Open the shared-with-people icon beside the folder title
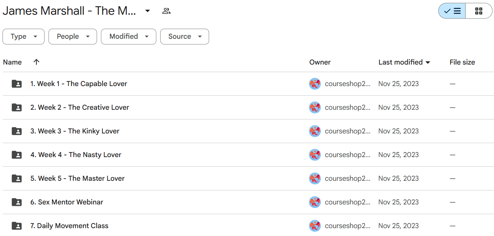 (166, 11)
